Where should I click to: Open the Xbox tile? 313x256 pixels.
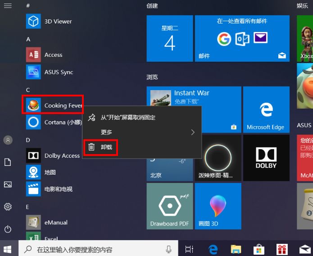pyautogui.click(x=305, y=38)
